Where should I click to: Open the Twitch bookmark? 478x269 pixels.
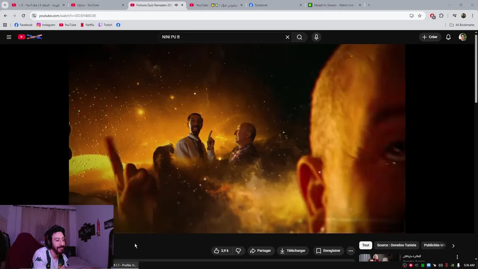[105, 25]
